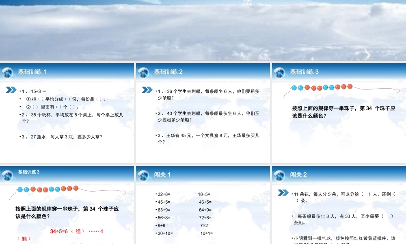Click the question '40个学生去划船'
The height and width of the screenshot is (244, 406).
207,116
